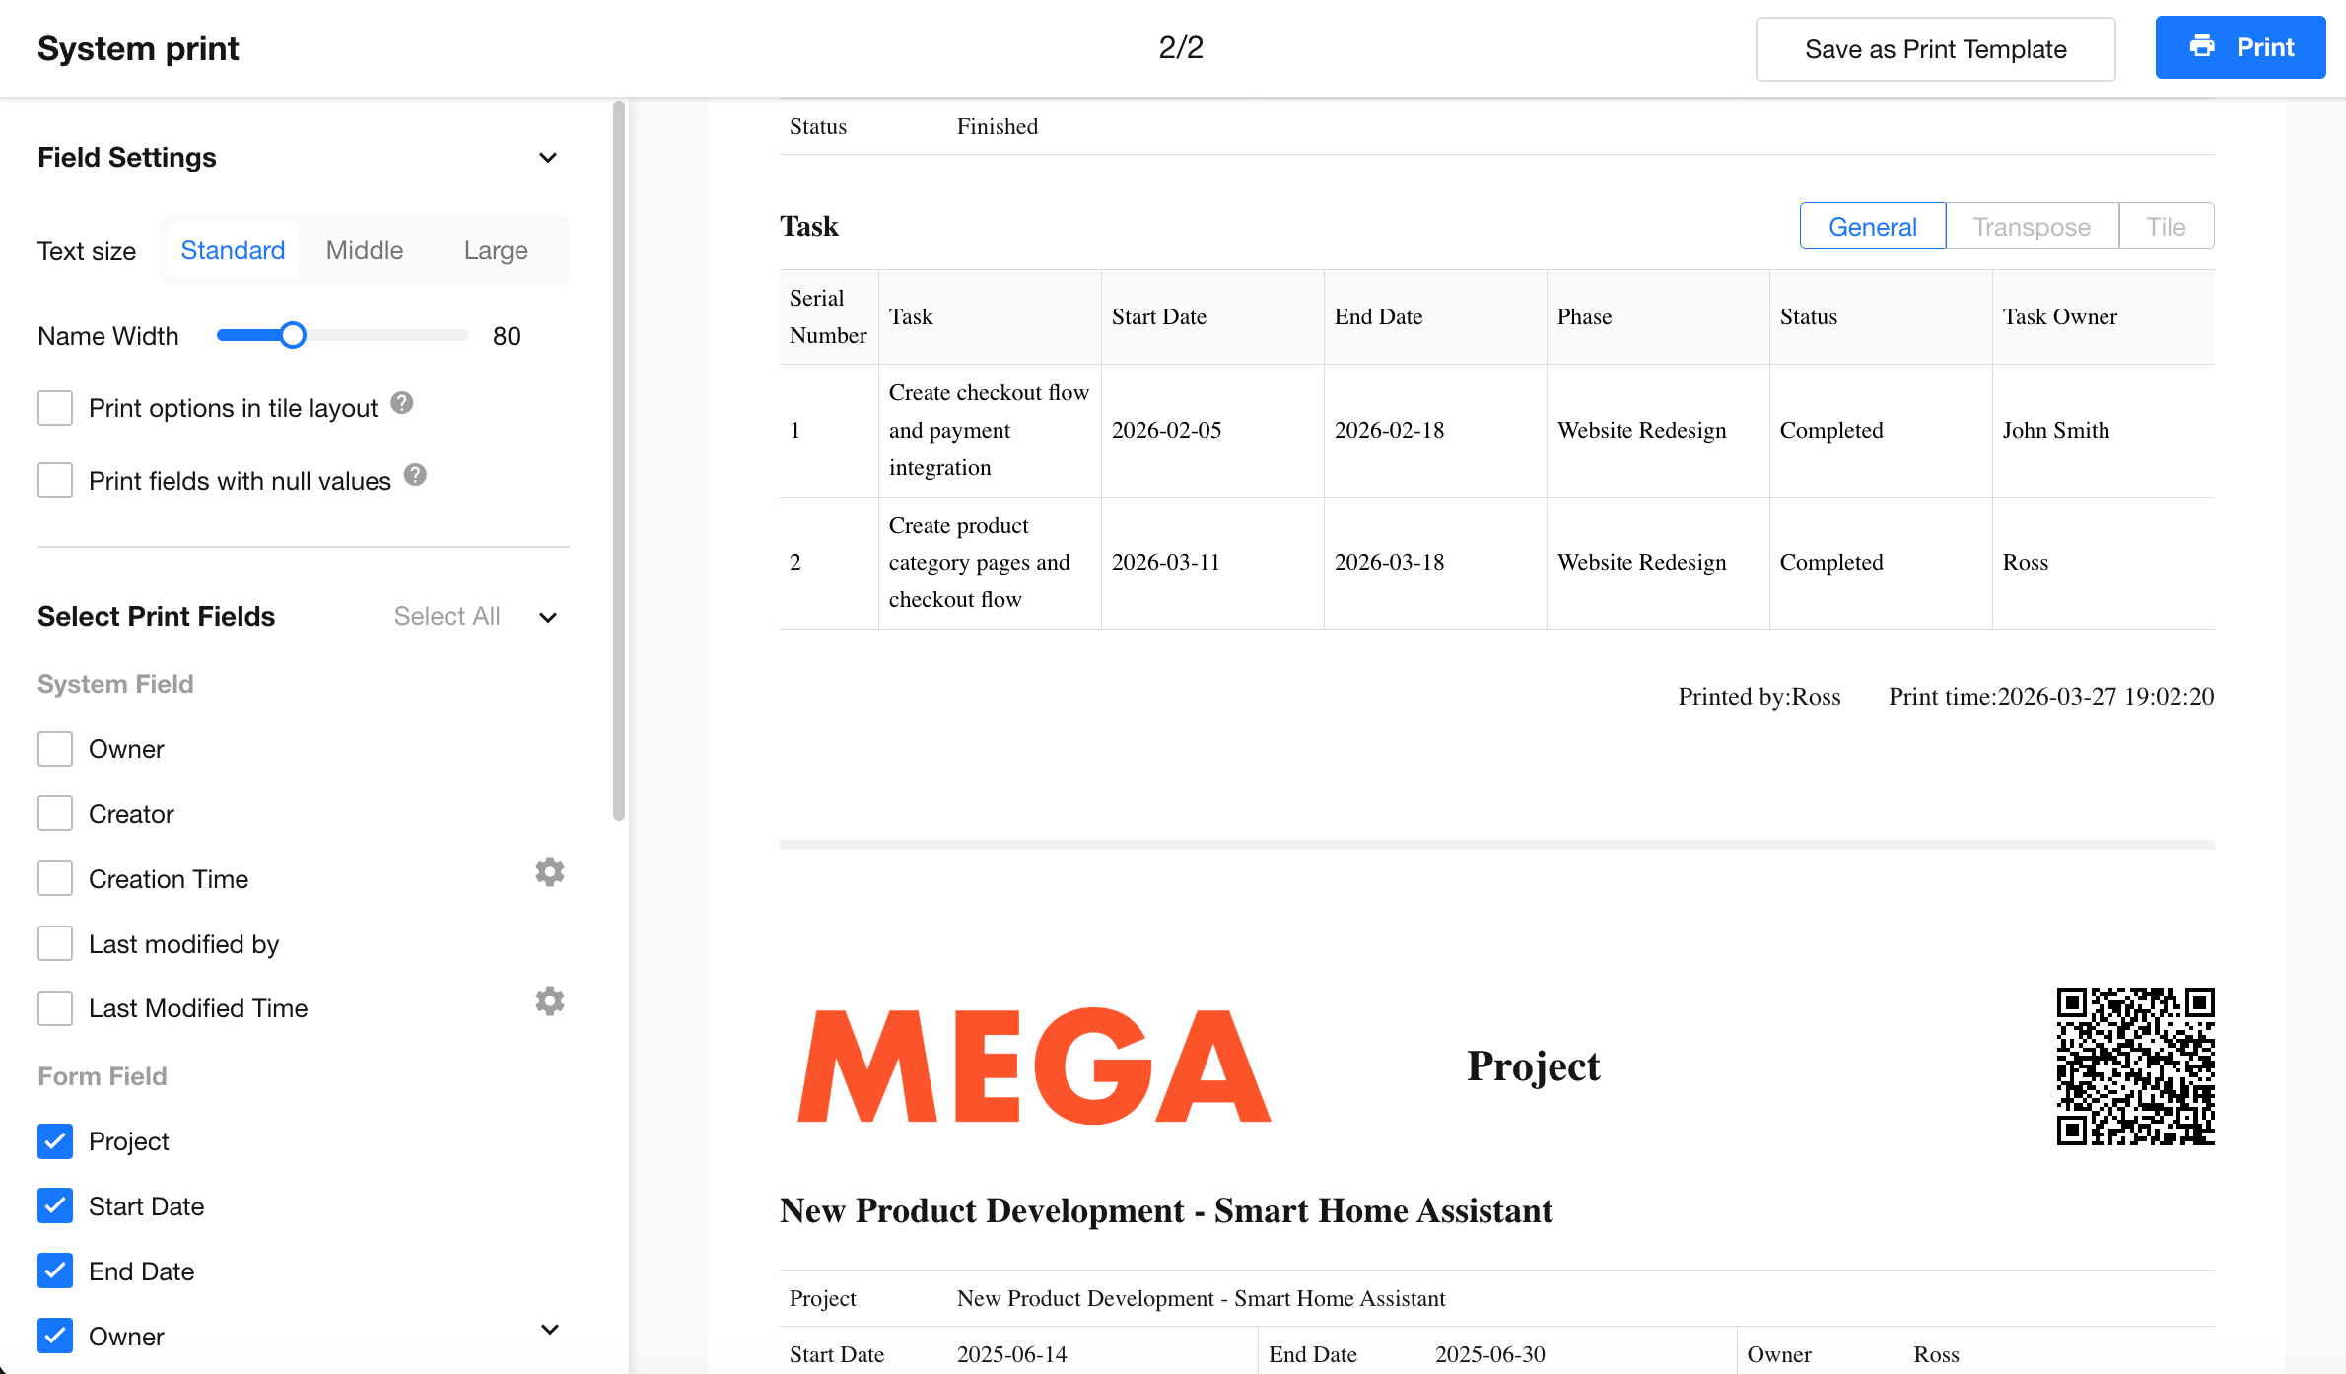Click the help icon beside null values option
The height and width of the screenshot is (1374, 2346).
[x=416, y=476]
